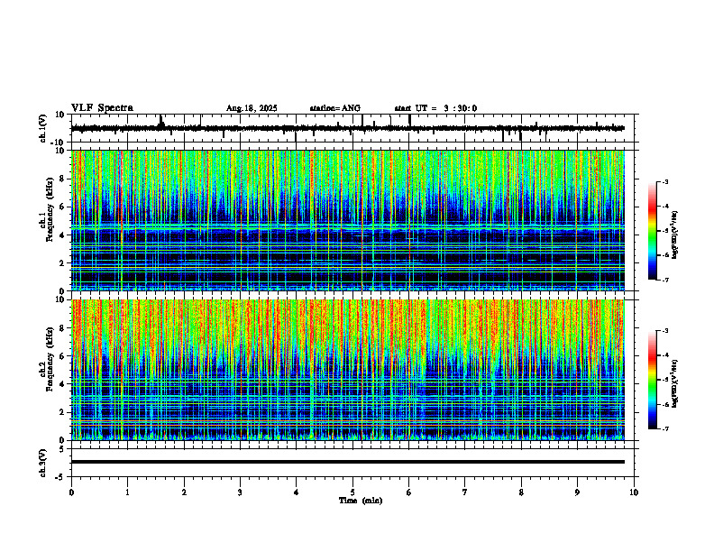Click the 'station=ANG' label

click(335, 108)
